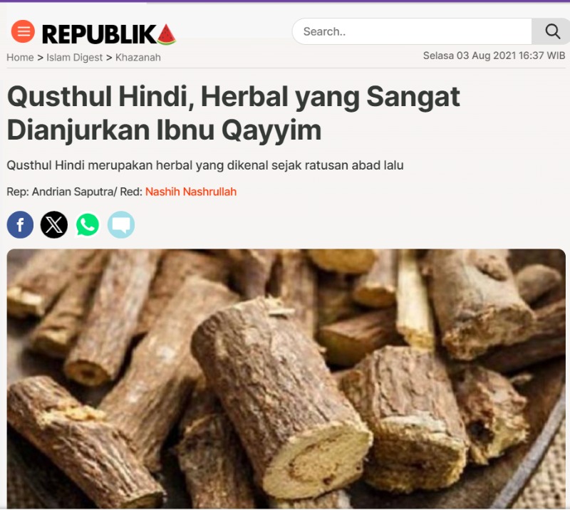Click the watermelon slice icon in logo
This screenshot has width=570, height=510.
pos(167,34)
